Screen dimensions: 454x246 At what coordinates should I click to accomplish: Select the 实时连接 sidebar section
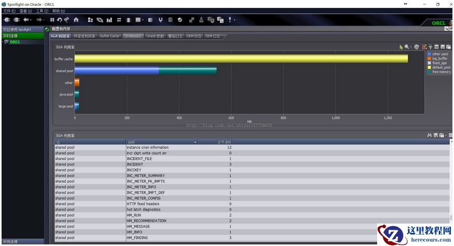click(x=23, y=36)
